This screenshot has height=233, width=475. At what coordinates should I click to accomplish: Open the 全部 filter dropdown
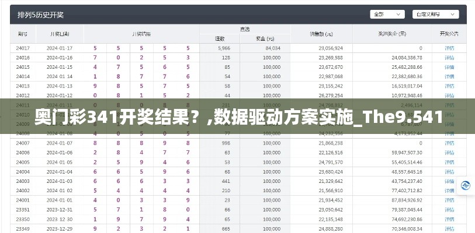point(387,14)
